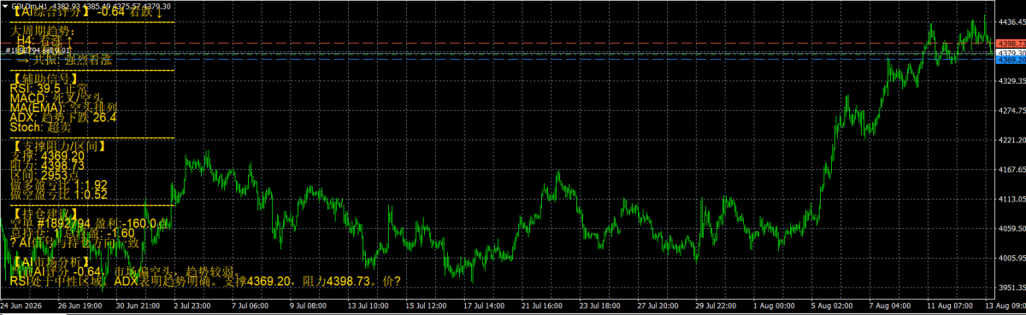Click the blue 4369.20 price tag

coord(1011,61)
